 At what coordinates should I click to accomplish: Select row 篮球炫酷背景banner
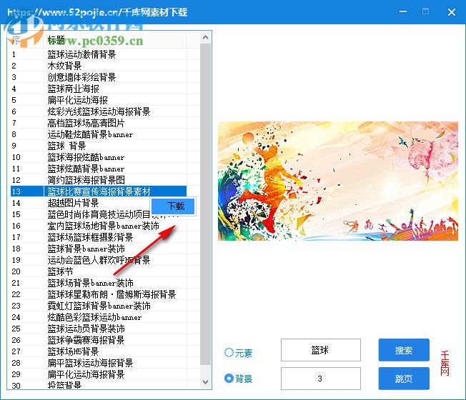pos(99,169)
